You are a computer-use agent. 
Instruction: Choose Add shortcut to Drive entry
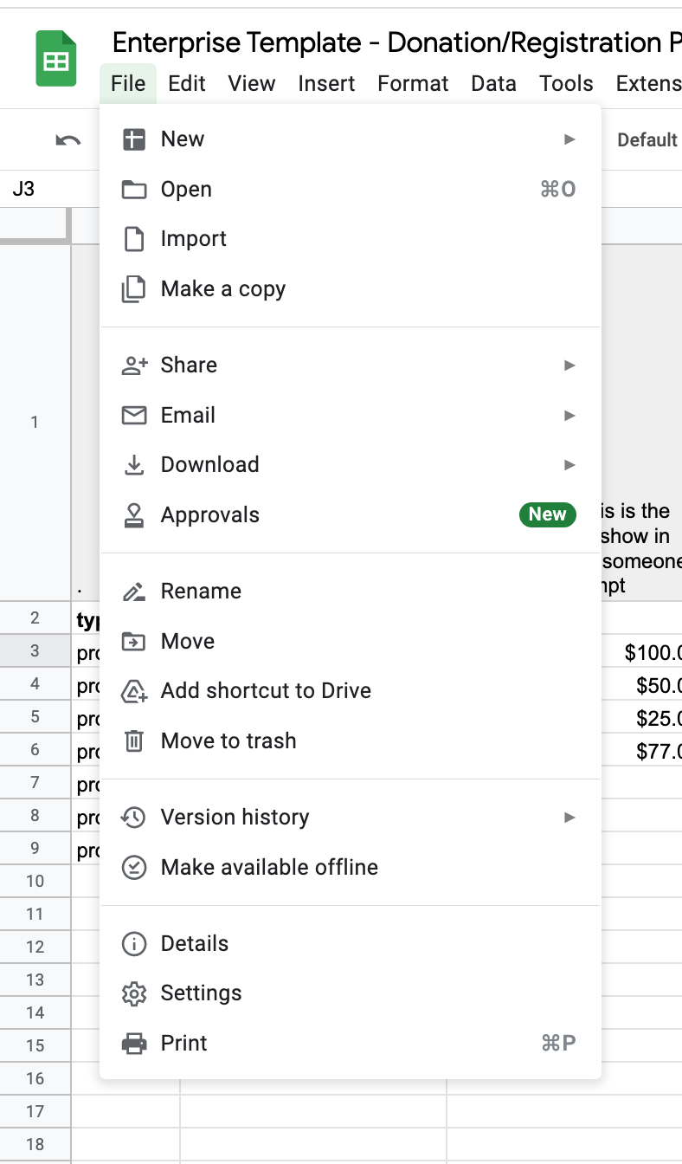[351, 691]
